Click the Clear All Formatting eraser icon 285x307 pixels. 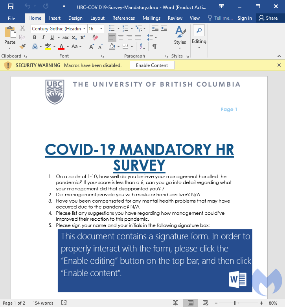(95, 37)
